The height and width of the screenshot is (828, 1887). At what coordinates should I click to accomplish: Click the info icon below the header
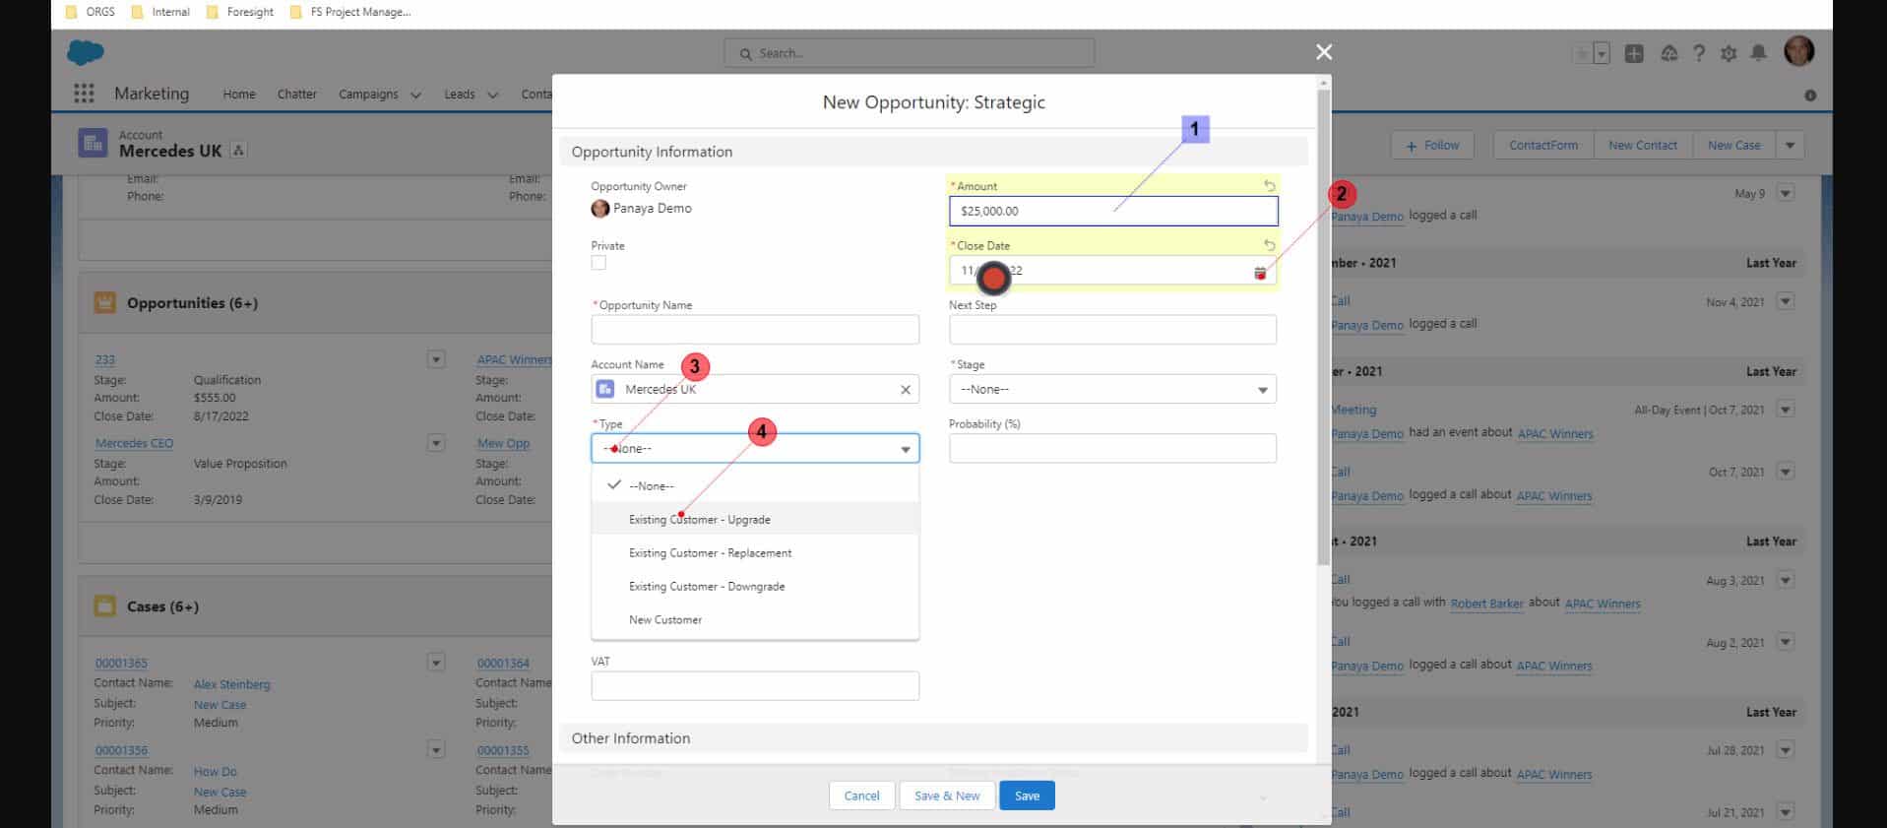(1810, 96)
